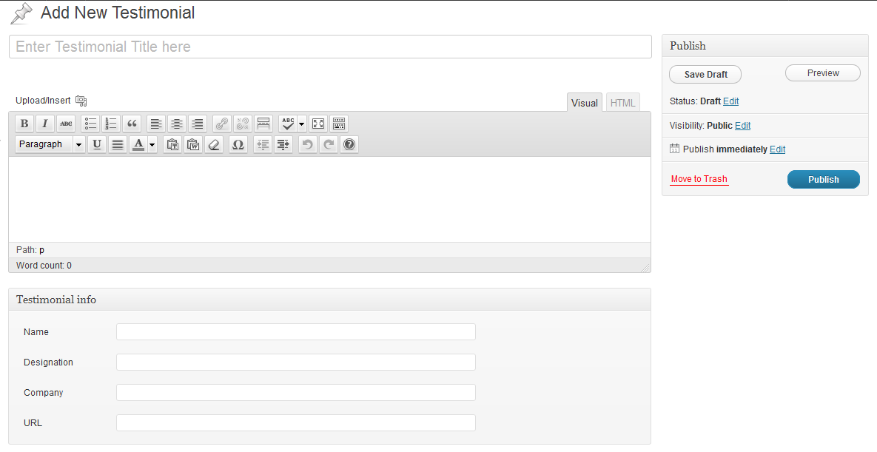Apply italic formatting

pyautogui.click(x=44, y=124)
